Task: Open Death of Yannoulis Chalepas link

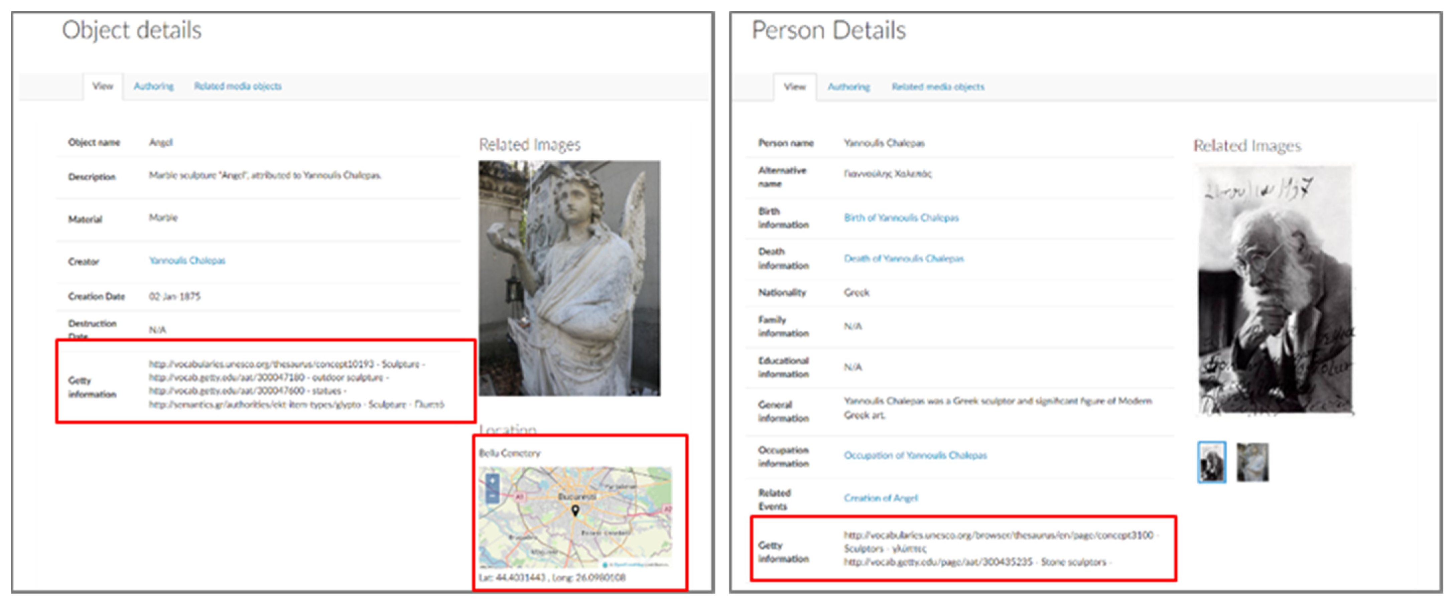Action: point(903,258)
